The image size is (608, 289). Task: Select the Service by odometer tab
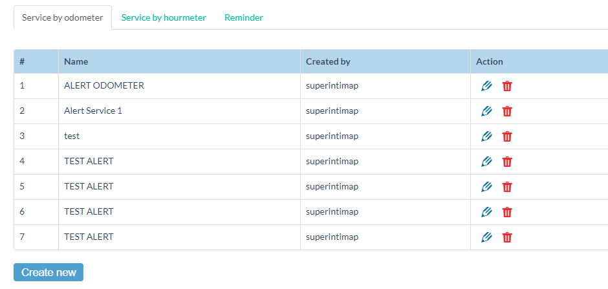(62, 17)
